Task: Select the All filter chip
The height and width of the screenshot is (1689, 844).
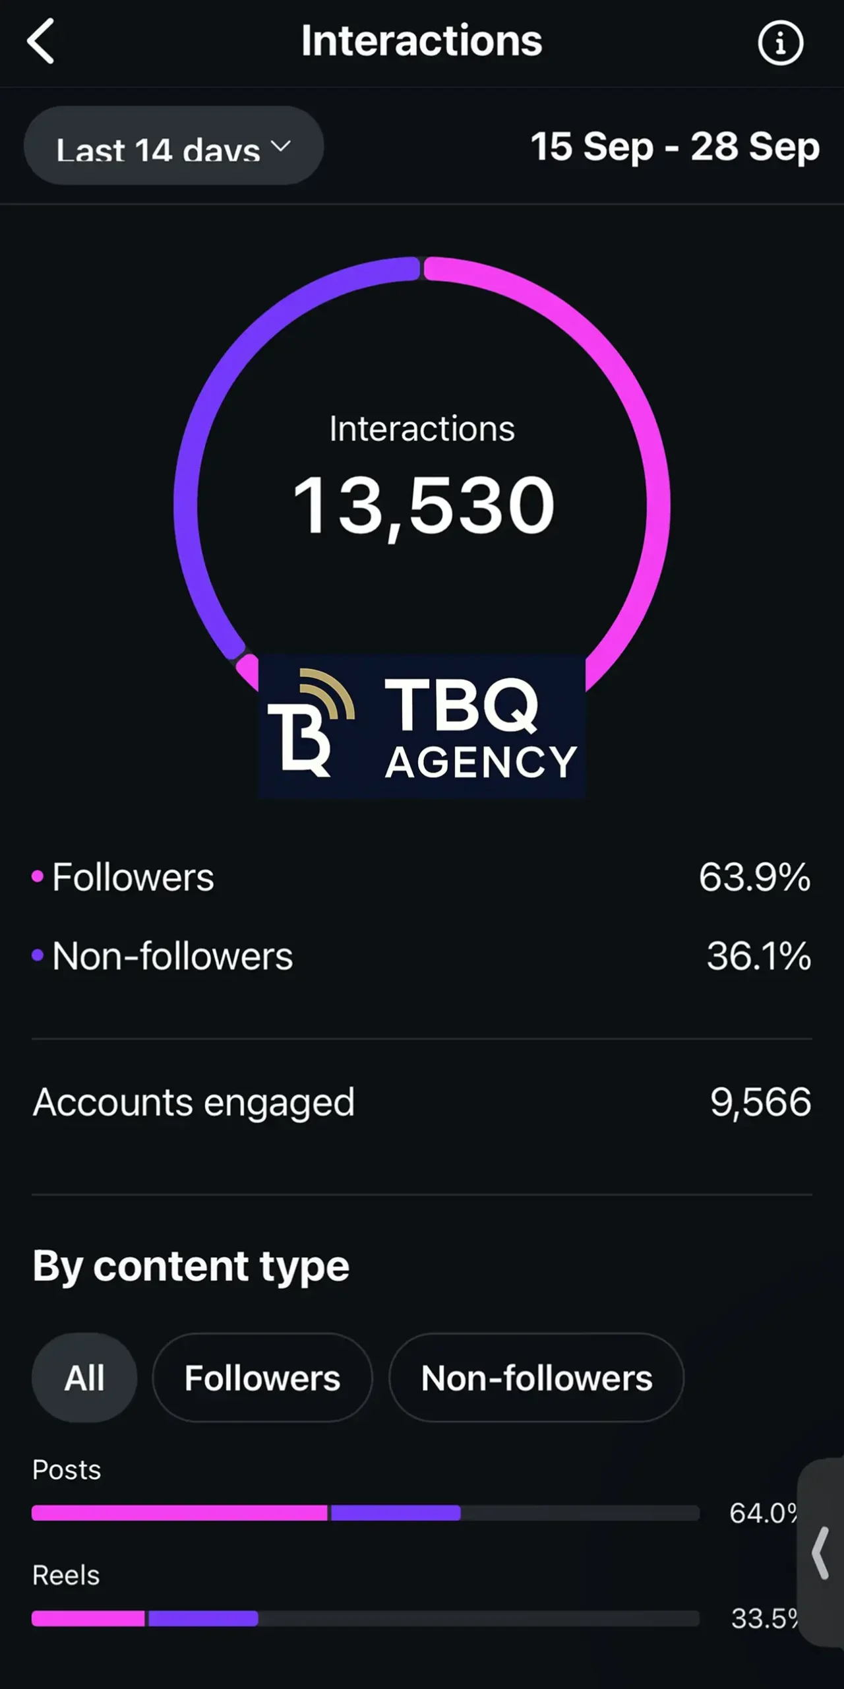Action: (x=84, y=1378)
